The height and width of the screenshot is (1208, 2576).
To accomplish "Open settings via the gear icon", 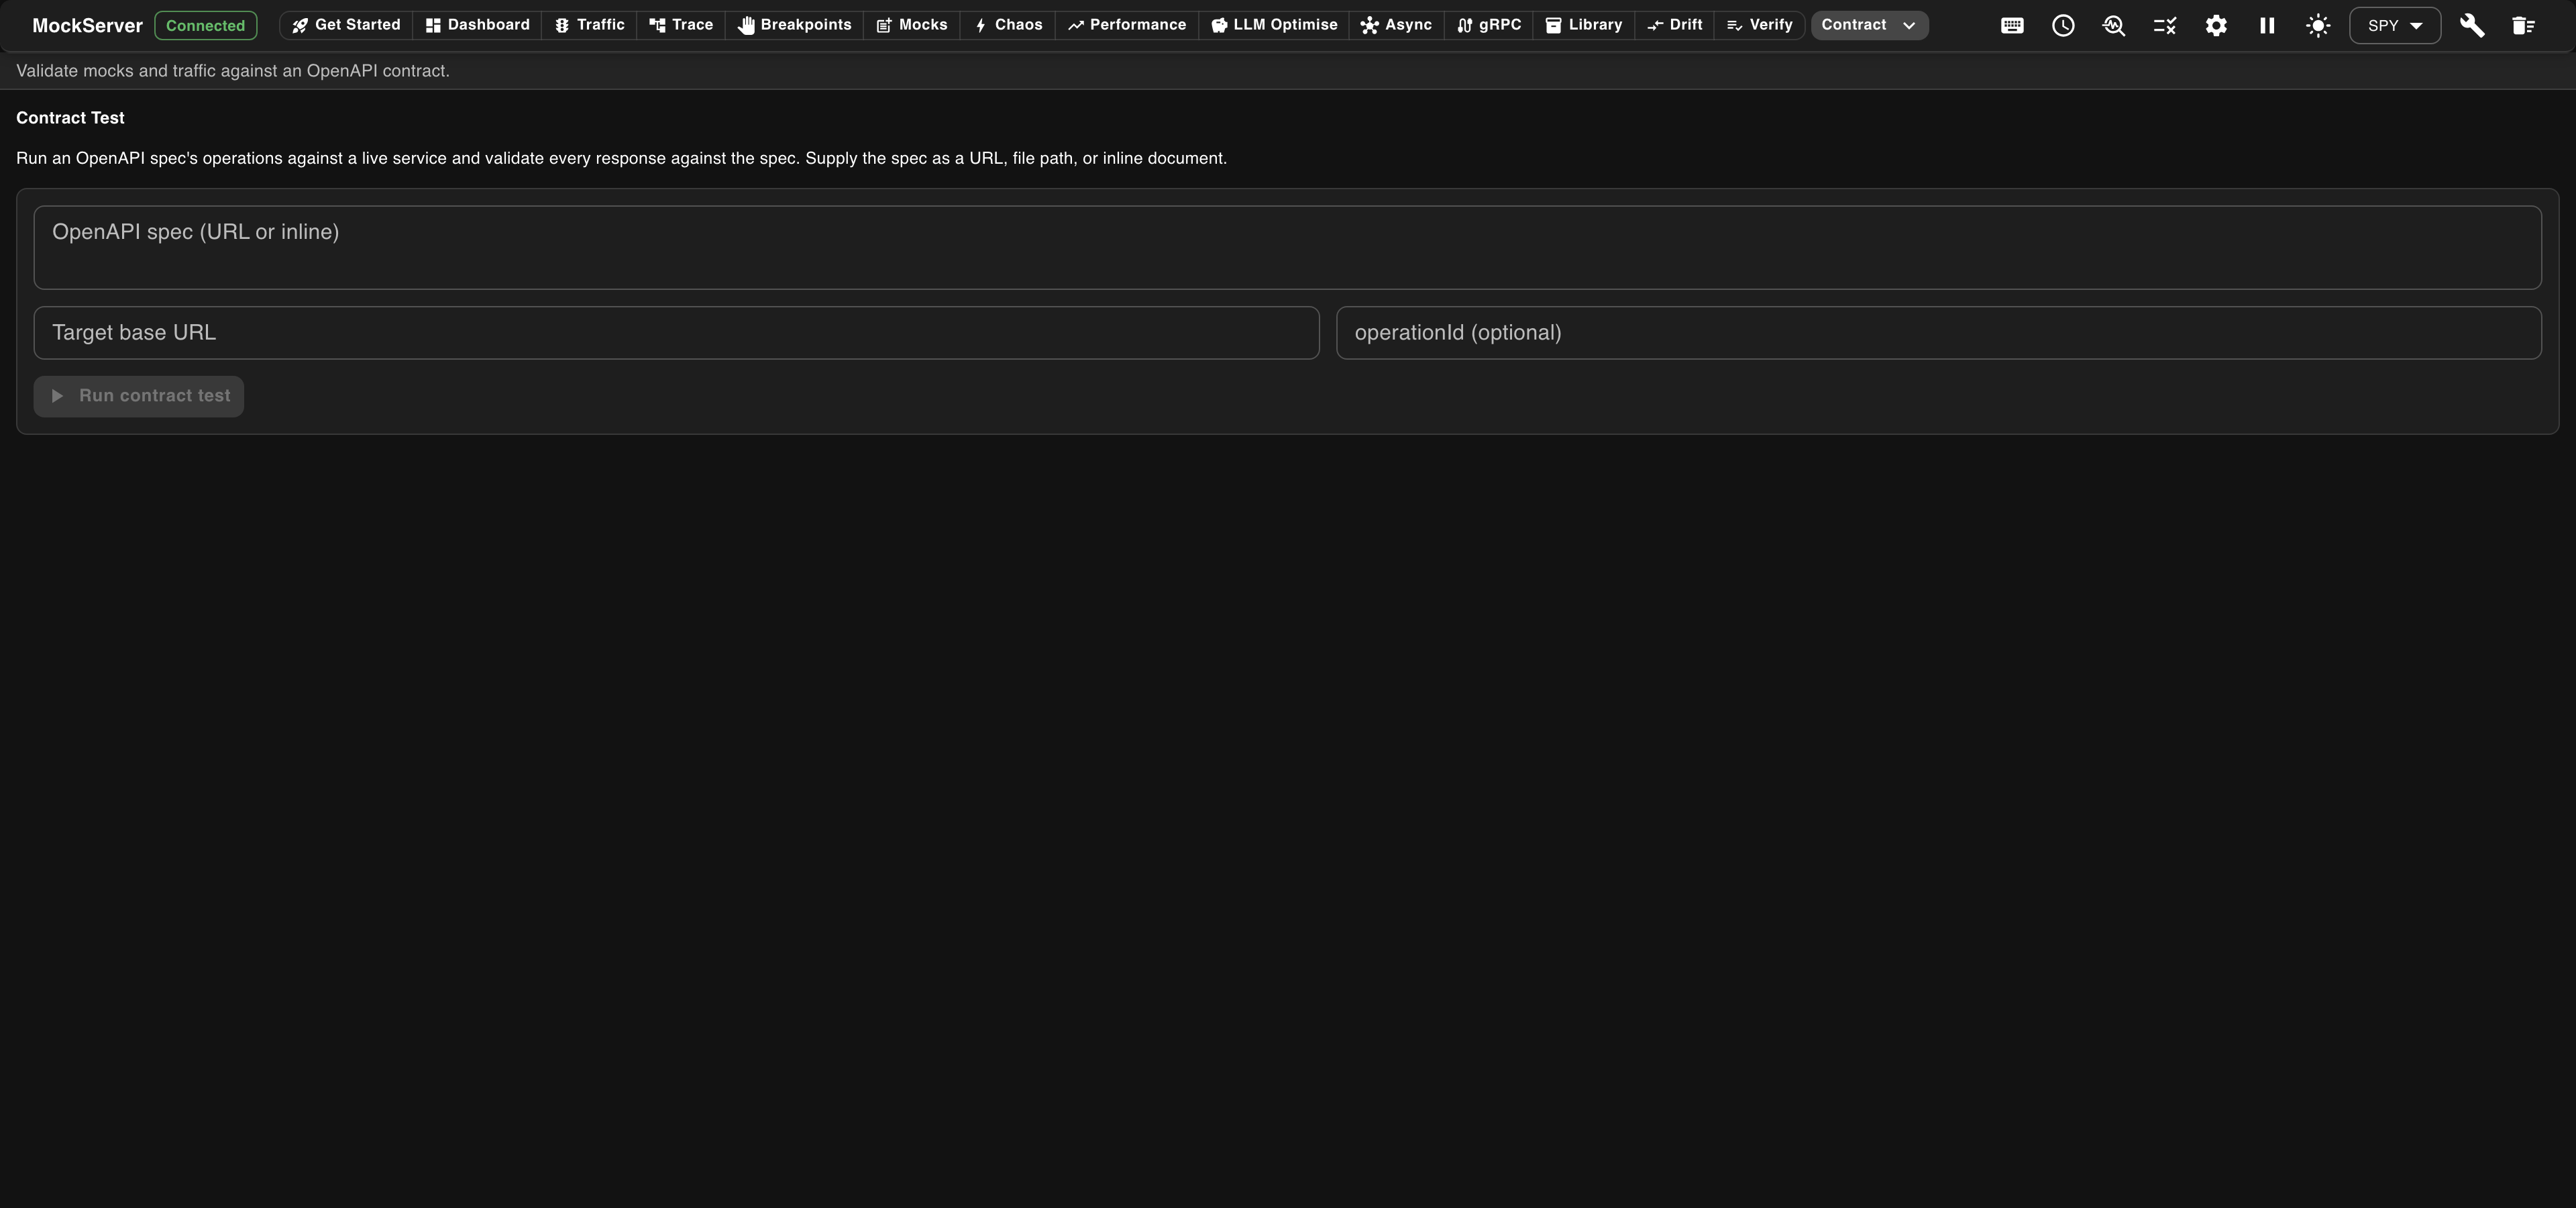I will [x=2216, y=26].
